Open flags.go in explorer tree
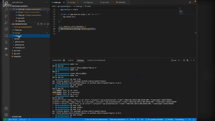 pos(30,30)
